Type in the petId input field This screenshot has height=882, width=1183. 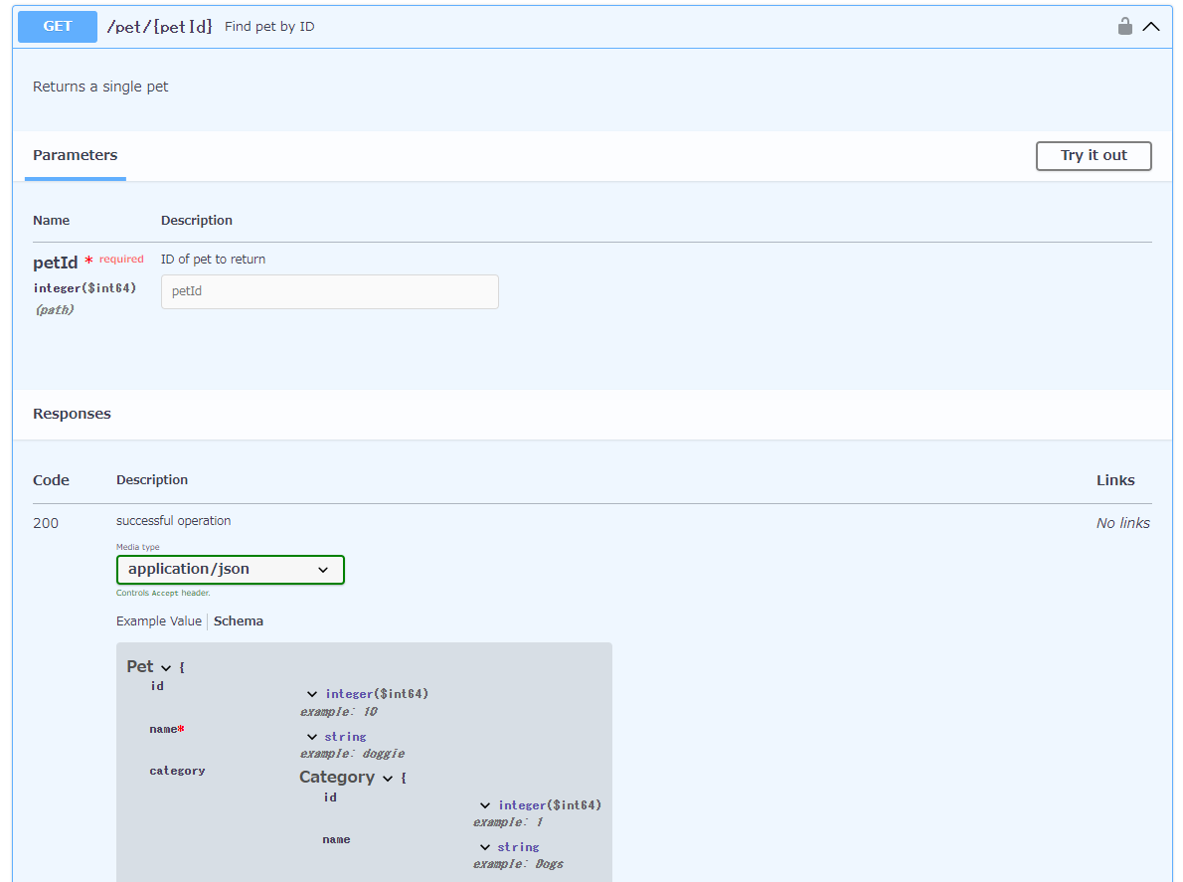329,292
